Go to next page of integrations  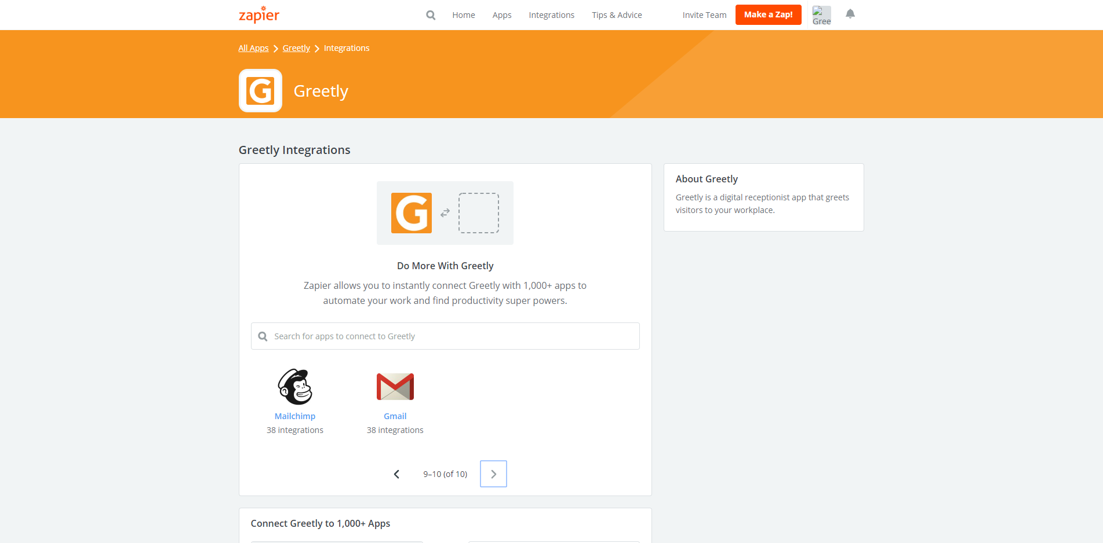[493, 474]
